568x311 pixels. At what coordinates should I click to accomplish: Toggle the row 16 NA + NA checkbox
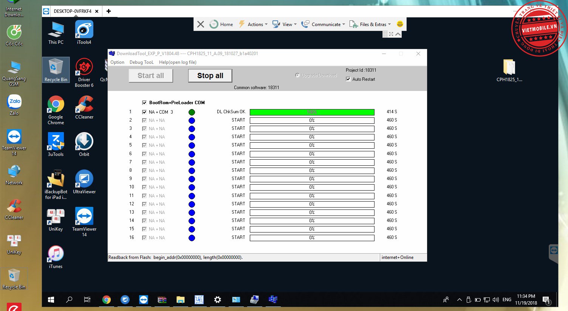(144, 238)
